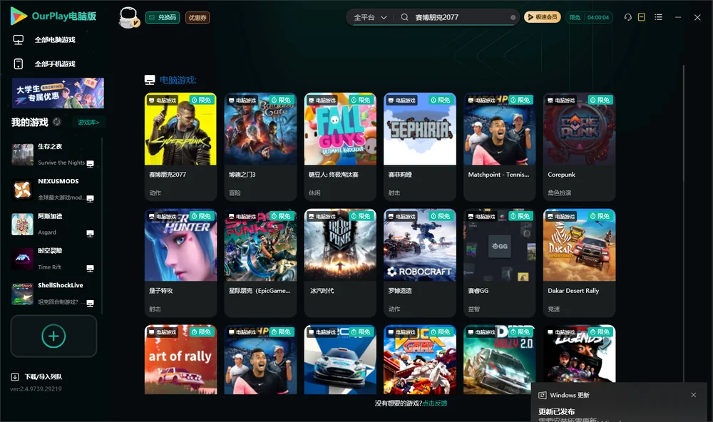Open the 赛哲GG game card
713x422 pixels.
499,263
